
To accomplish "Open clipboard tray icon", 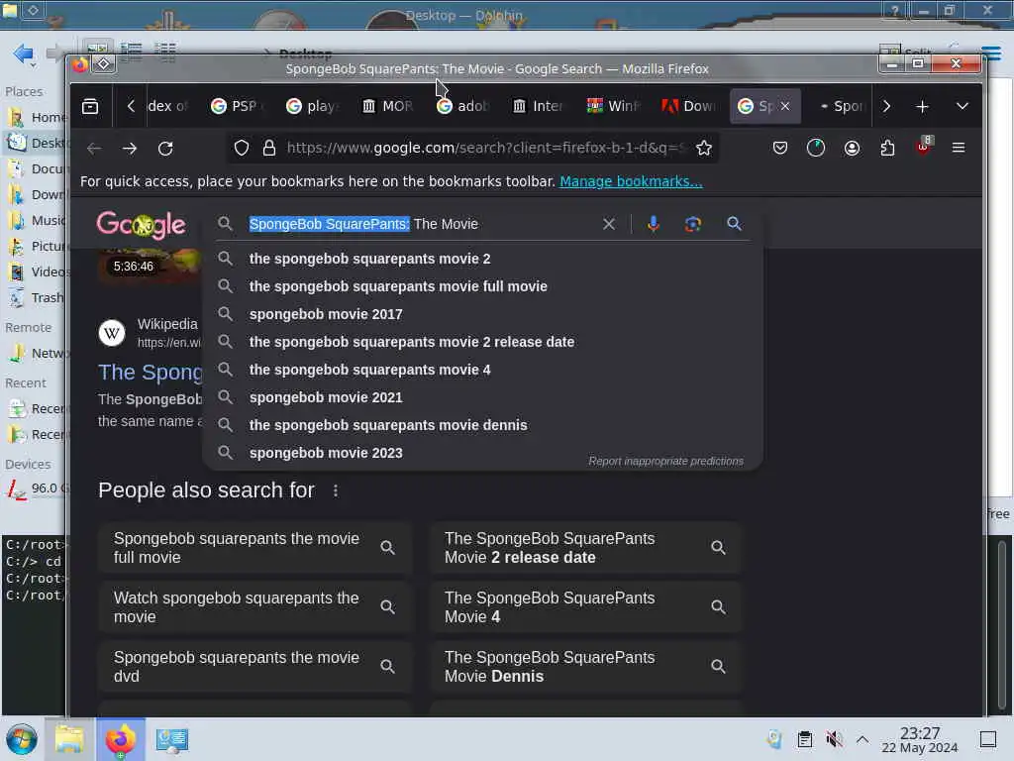I will (x=804, y=739).
